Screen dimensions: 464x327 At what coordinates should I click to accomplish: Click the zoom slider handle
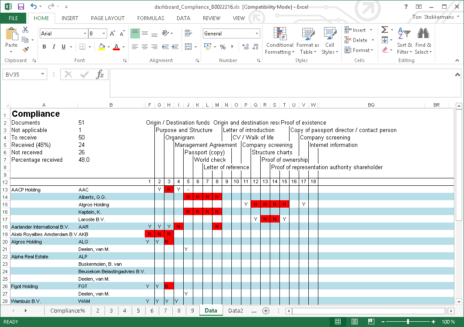(408, 321)
